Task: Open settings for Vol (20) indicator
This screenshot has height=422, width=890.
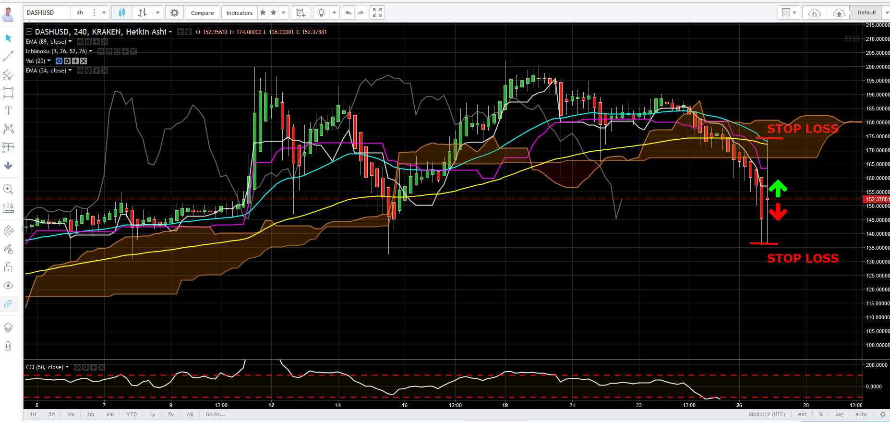Action: click(67, 61)
